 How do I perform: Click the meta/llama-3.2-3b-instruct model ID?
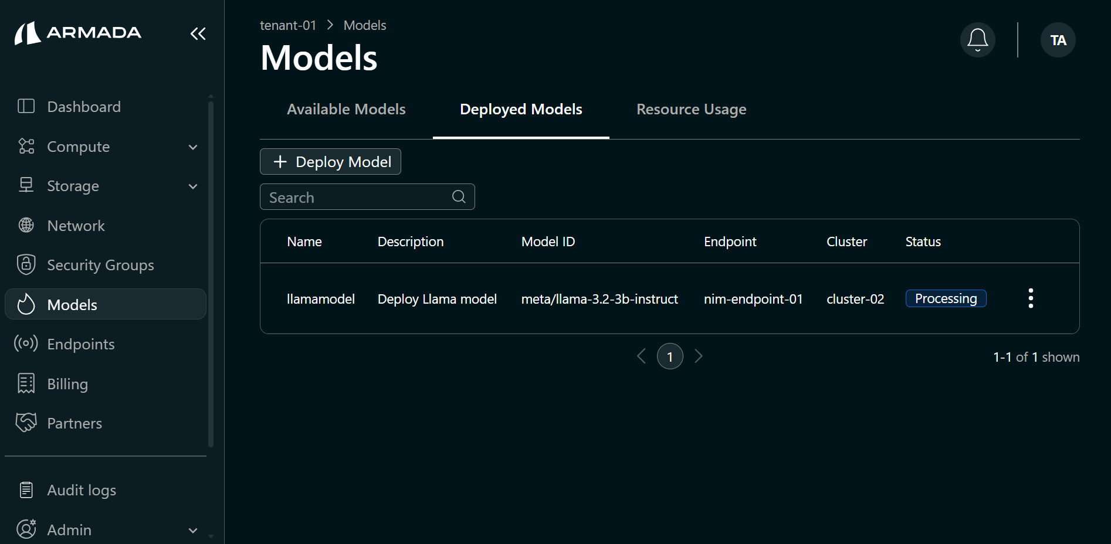pyautogui.click(x=599, y=299)
